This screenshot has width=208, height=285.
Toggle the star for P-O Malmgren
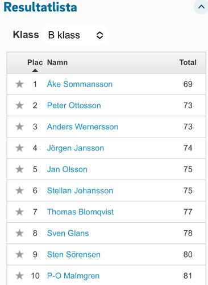(19, 275)
